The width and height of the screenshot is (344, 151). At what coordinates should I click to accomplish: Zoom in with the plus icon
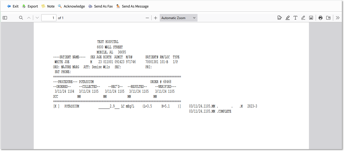pos(155,18)
